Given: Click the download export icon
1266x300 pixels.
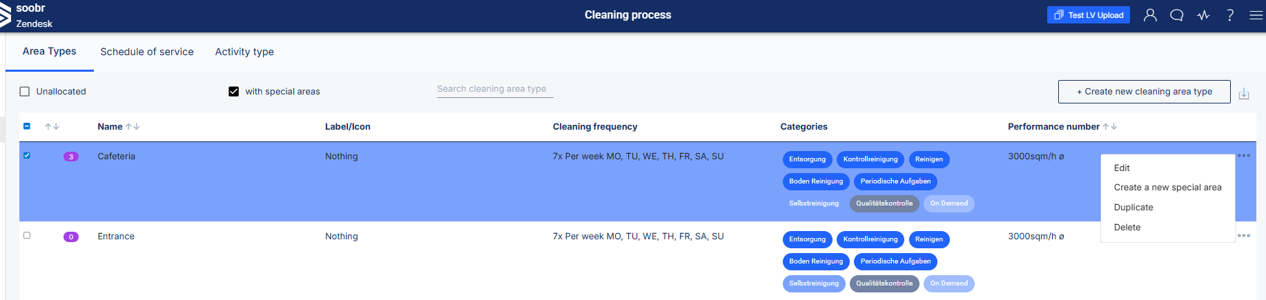Looking at the screenshot, I should coord(1244,93).
